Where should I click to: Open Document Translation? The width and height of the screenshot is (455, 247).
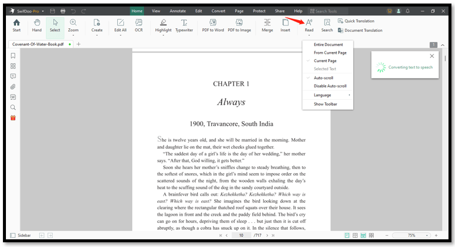click(360, 30)
